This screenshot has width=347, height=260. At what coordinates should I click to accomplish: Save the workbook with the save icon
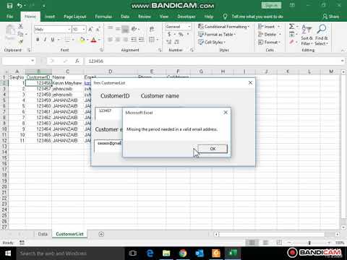click(9, 6)
